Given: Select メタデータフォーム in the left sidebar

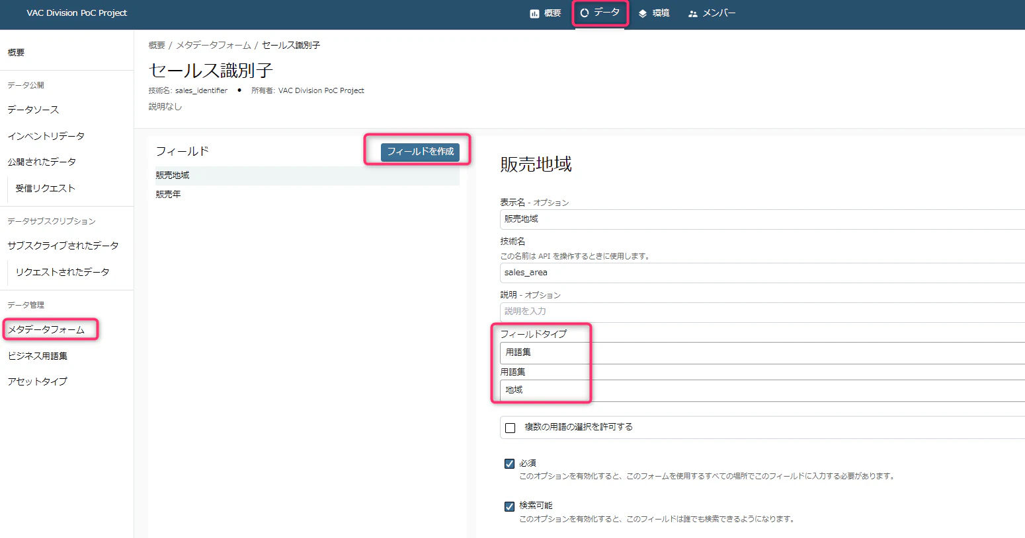Looking at the screenshot, I should pyautogui.click(x=46, y=329).
